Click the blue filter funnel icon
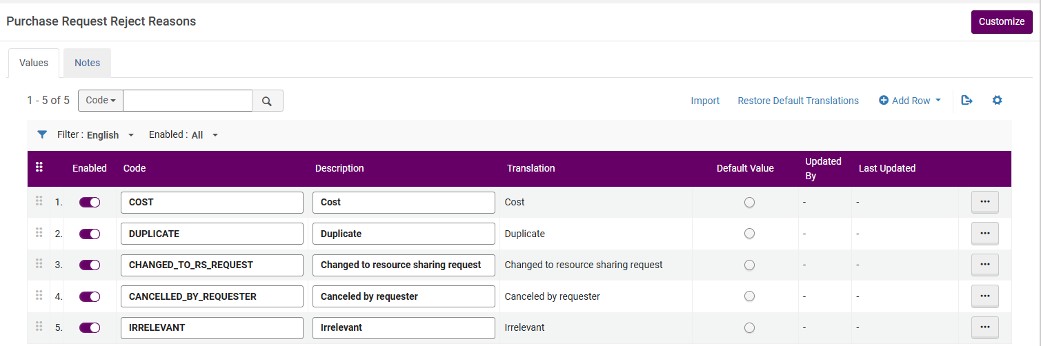Screen dimensions: 1041x346 tap(42, 134)
